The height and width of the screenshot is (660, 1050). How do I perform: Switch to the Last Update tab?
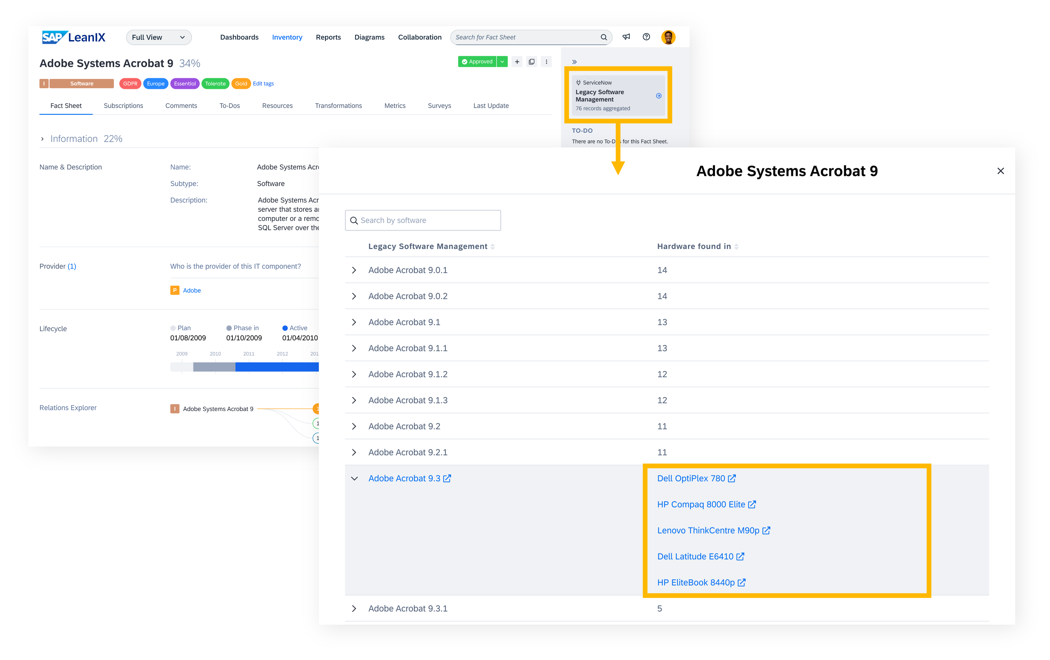tap(491, 106)
